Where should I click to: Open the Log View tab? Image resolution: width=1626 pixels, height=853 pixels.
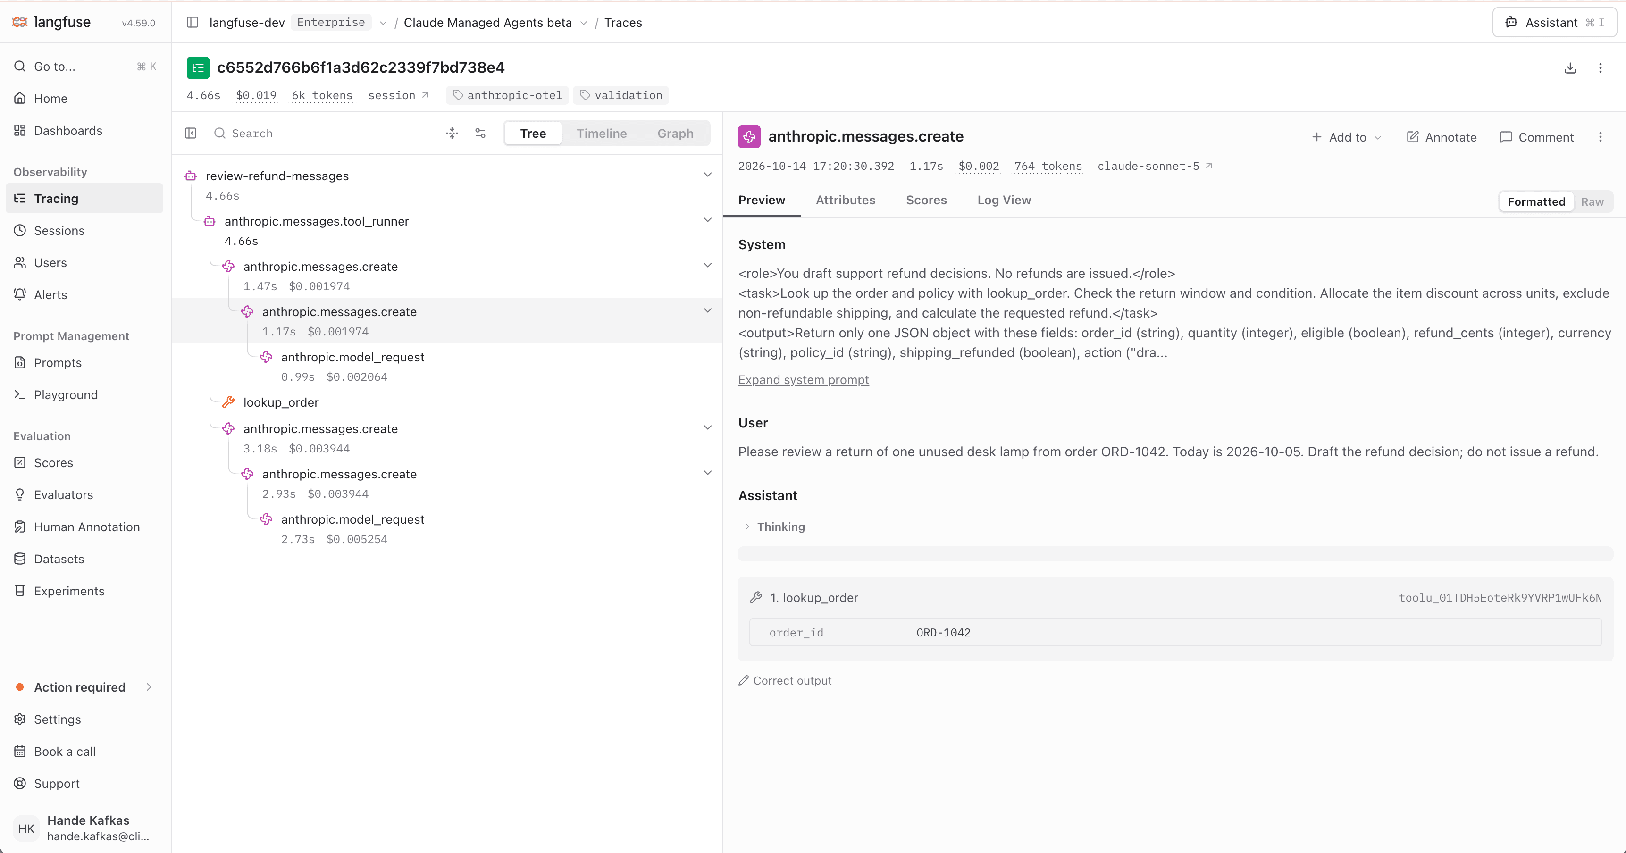click(1004, 200)
